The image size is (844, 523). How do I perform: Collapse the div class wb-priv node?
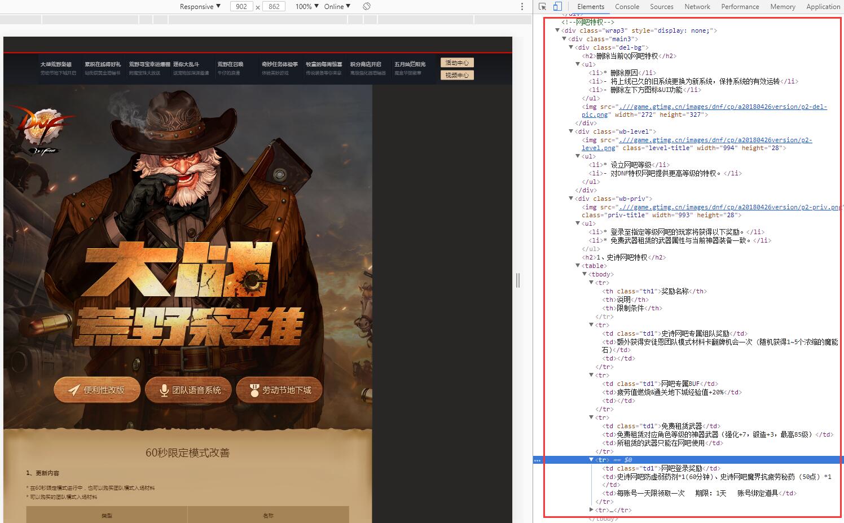point(571,199)
